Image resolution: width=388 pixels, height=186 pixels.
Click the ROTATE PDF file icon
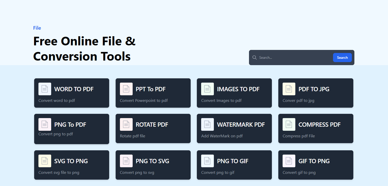[126, 124]
